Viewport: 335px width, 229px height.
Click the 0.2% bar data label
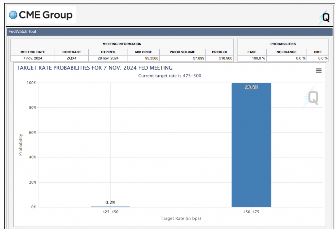tap(110, 203)
